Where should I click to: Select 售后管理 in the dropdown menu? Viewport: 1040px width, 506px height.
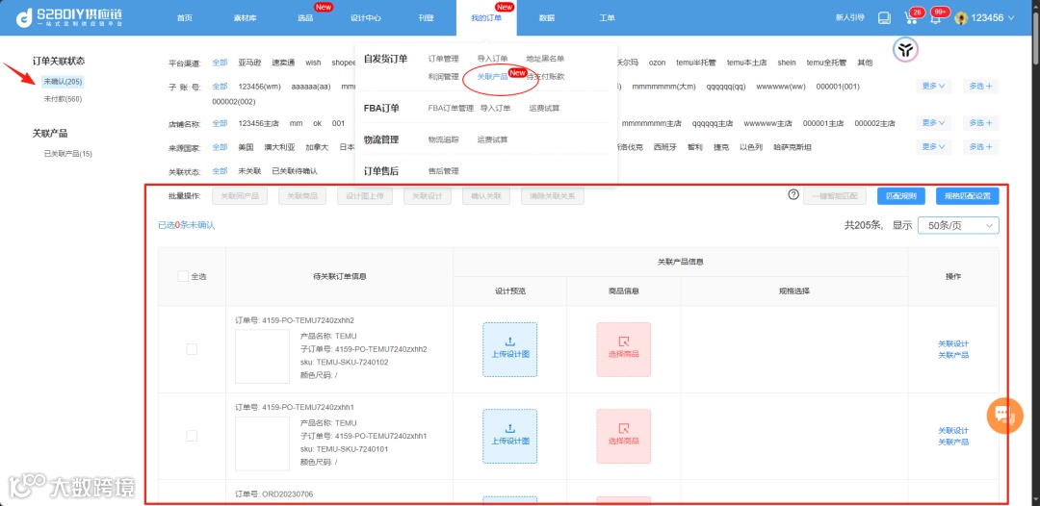(443, 171)
